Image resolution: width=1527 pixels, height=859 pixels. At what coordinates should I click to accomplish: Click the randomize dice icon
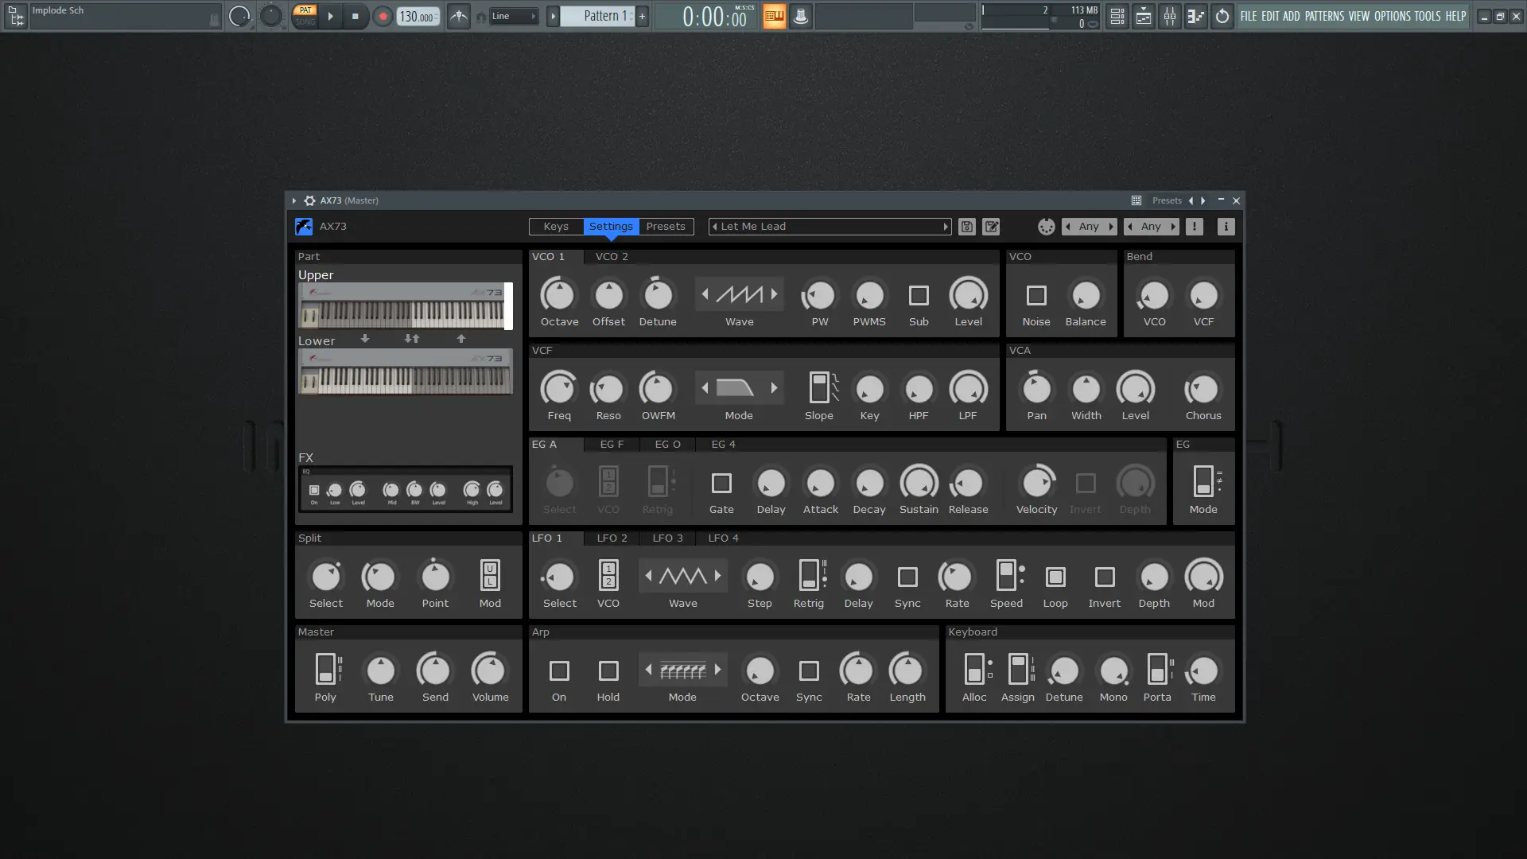(1046, 227)
